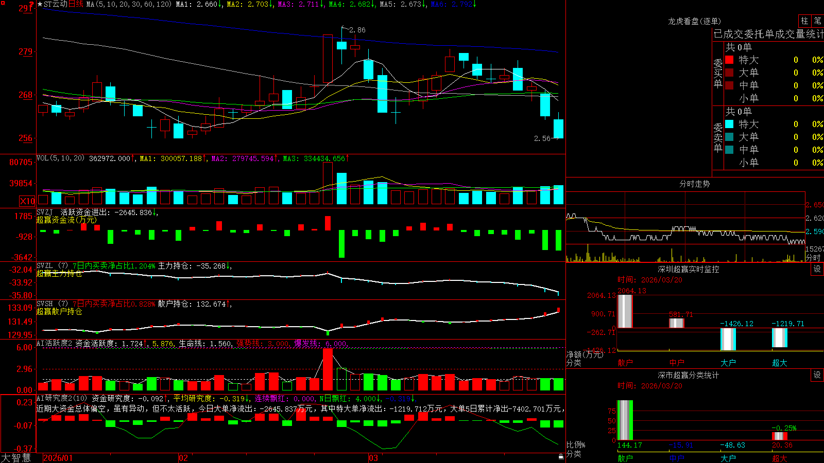Click the deepest green 资金流 bar in the SVZJ panel

(x=341, y=244)
